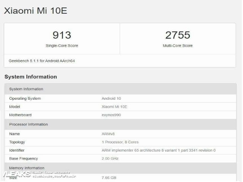Click the 'Operating System' row label
Viewport: 243px width, 182px height.
(25, 99)
